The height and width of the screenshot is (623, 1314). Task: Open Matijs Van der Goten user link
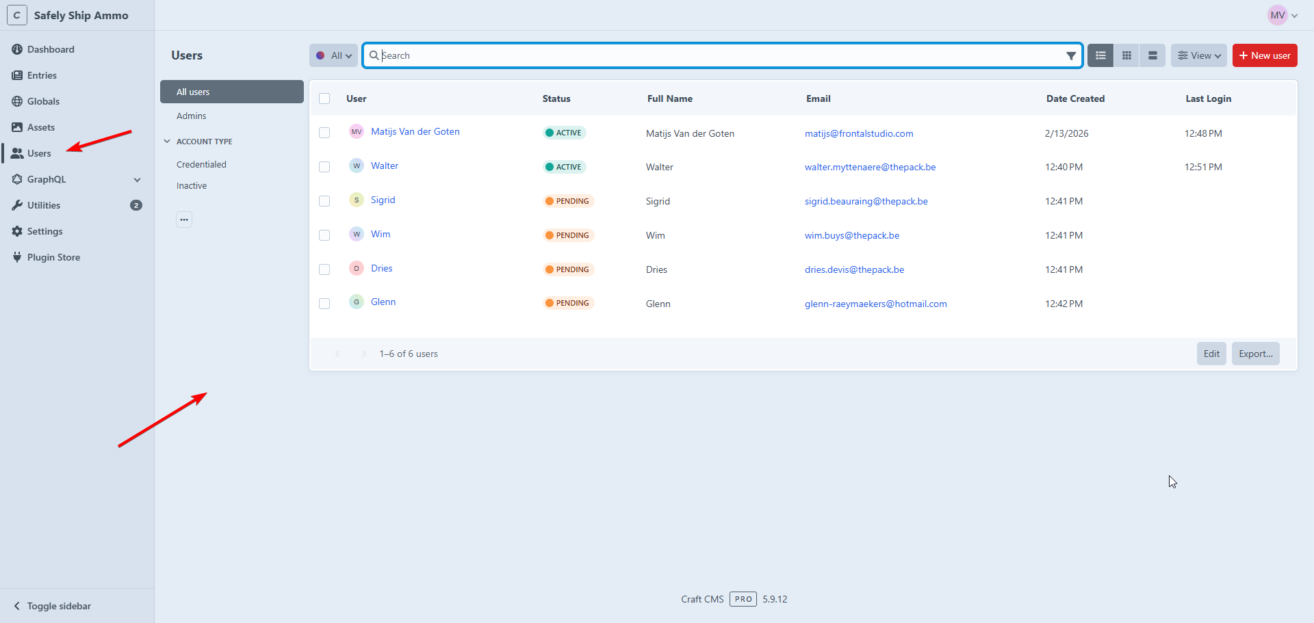415,131
